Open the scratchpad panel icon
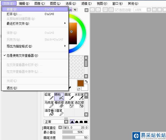Viewport: 166px width, 140px height. (x=75, y=10)
